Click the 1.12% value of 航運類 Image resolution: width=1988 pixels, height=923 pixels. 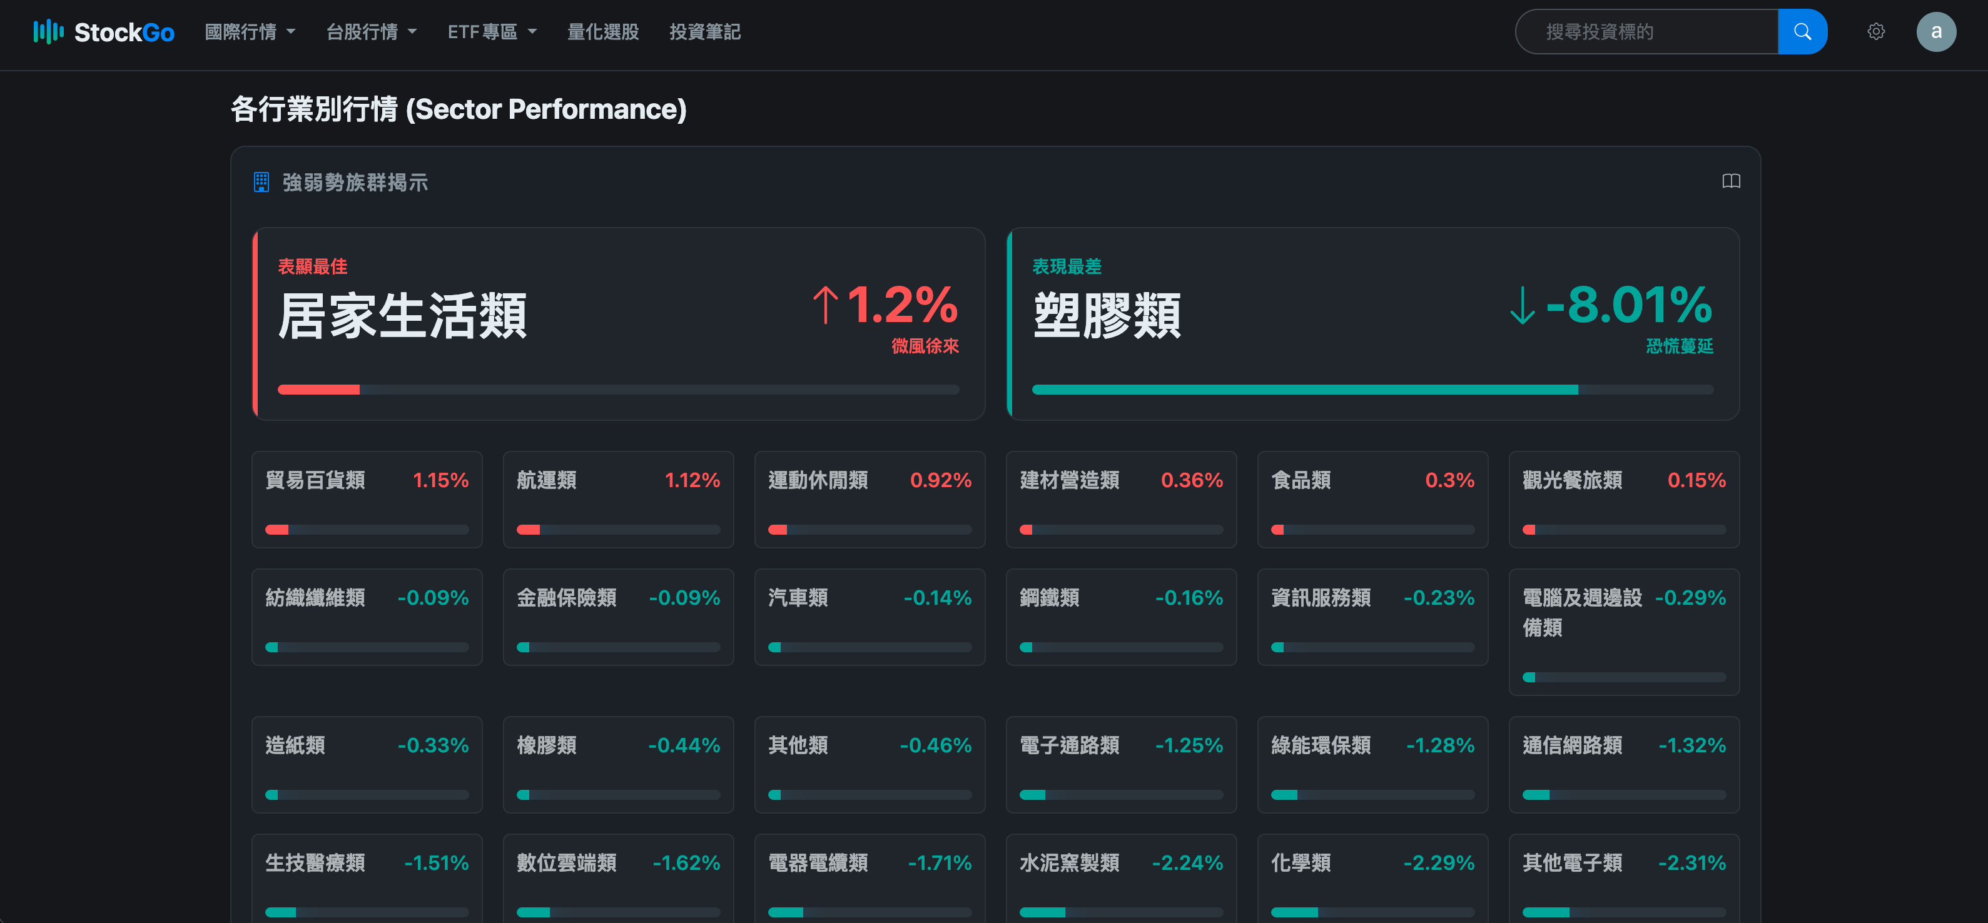[692, 480]
